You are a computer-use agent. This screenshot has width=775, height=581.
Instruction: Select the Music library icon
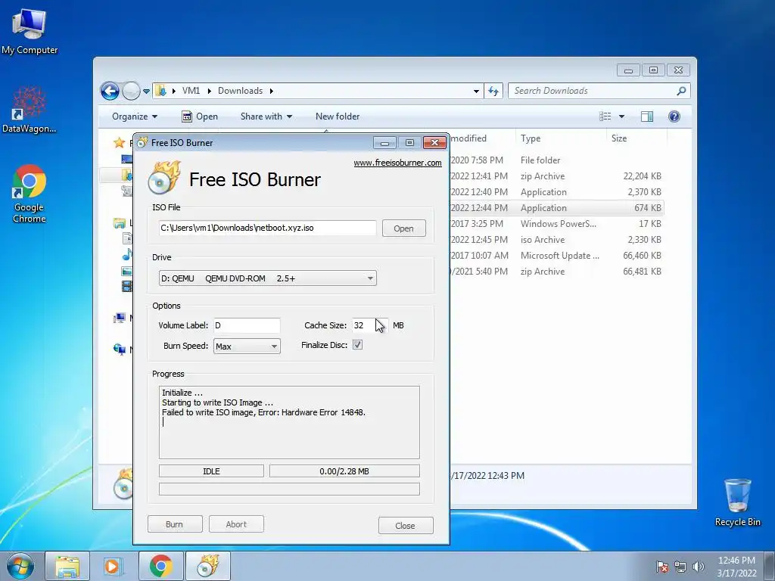(126, 255)
